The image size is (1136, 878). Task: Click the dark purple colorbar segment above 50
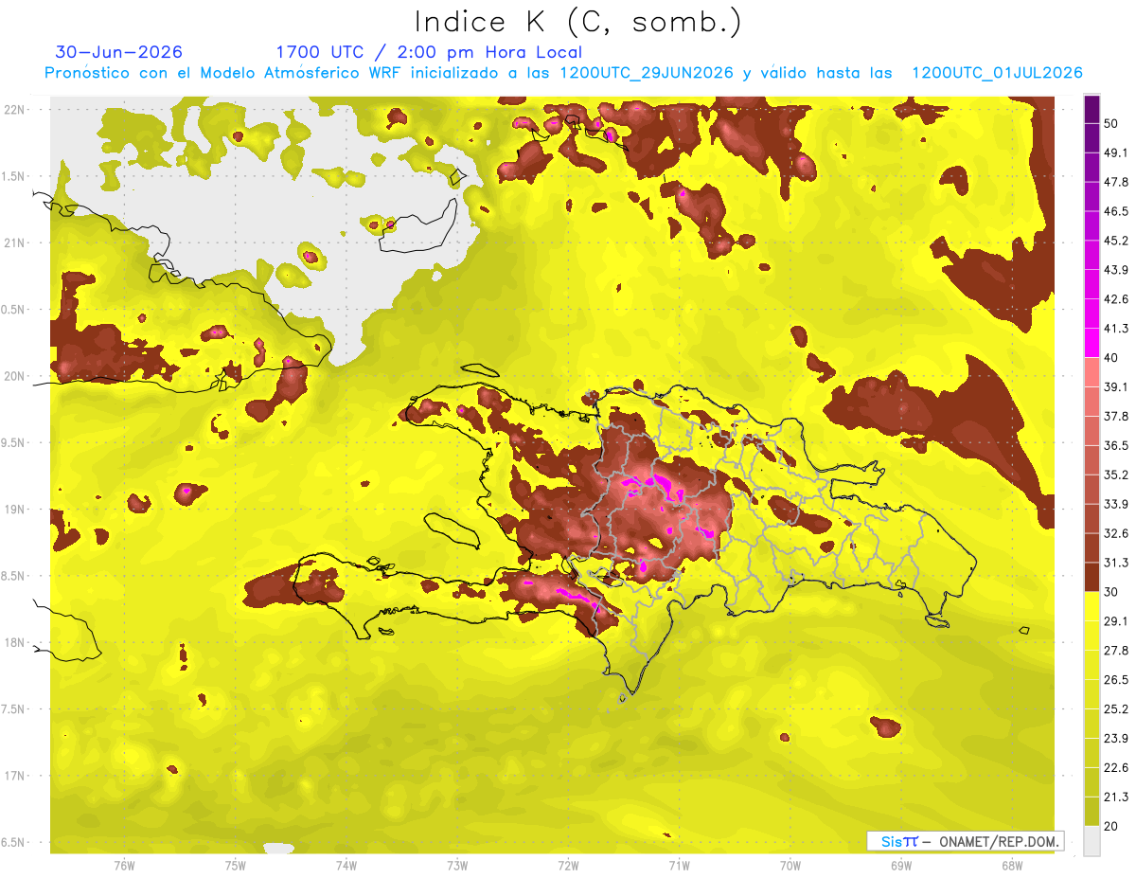[x=1092, y=109]
